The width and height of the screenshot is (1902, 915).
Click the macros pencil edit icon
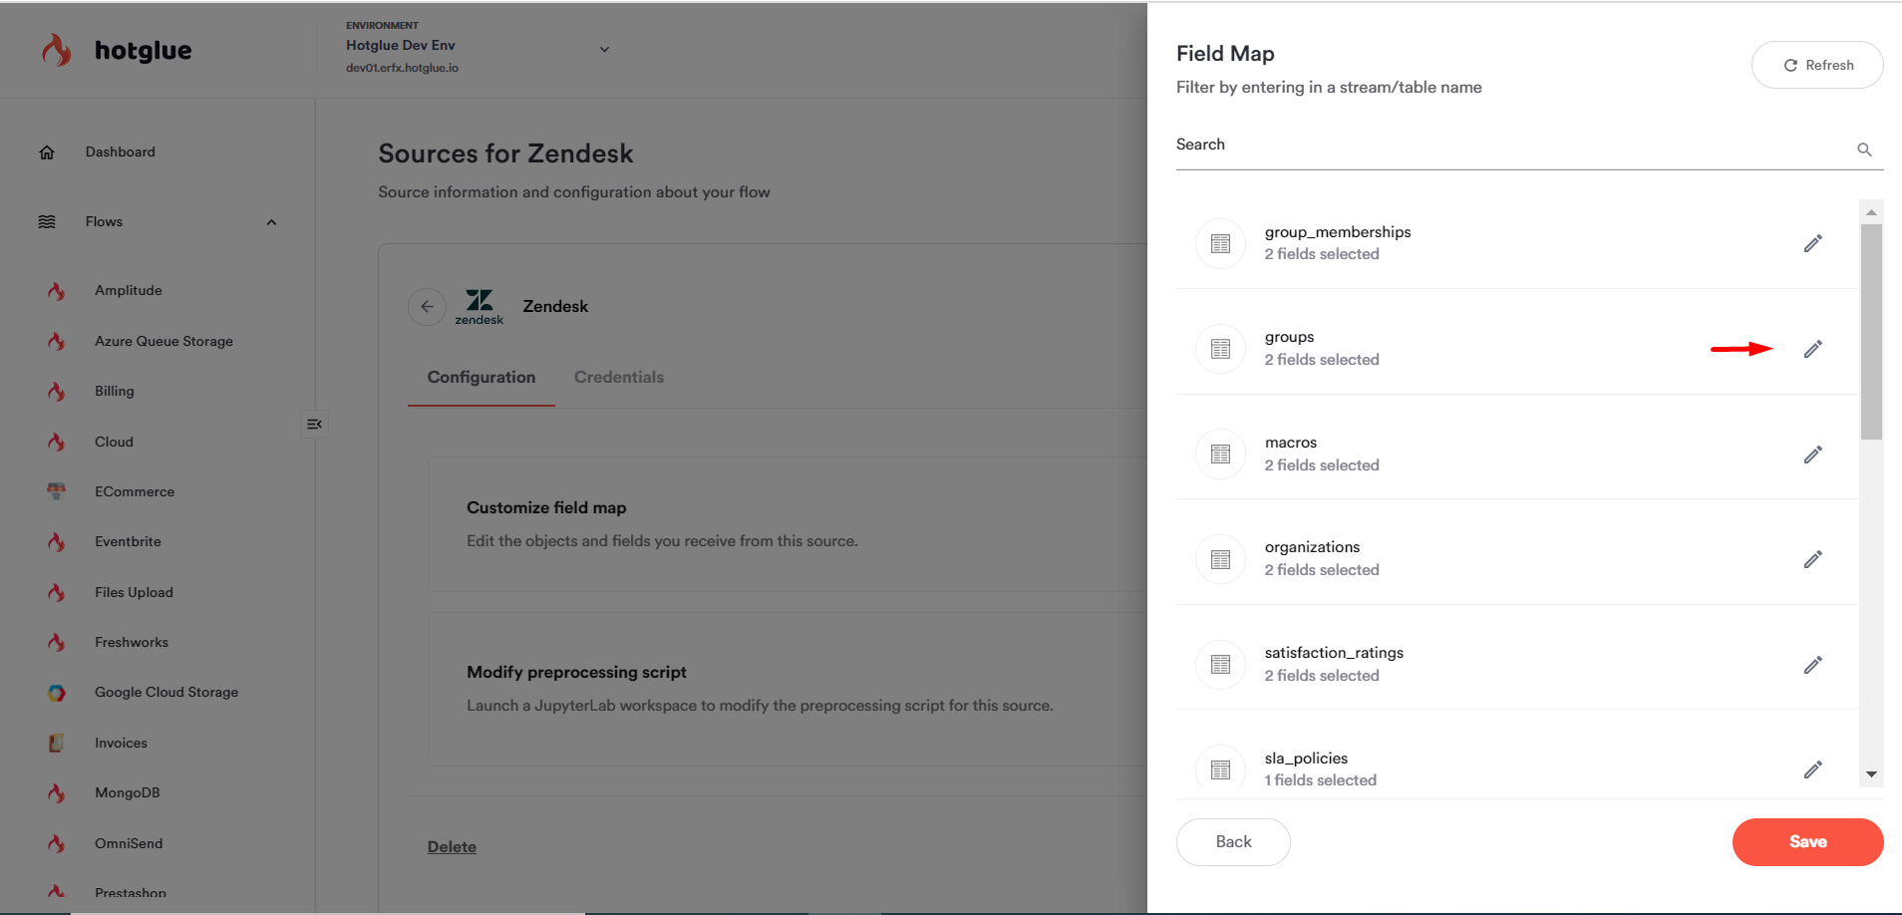click(1812, 455)
